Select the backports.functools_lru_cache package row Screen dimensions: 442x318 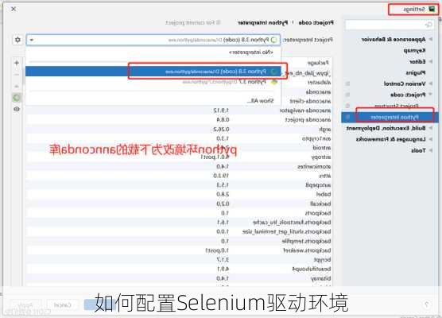pos(179,223)
